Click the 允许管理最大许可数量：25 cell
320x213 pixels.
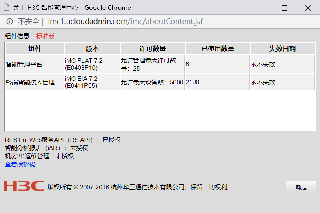pos(153,64)
